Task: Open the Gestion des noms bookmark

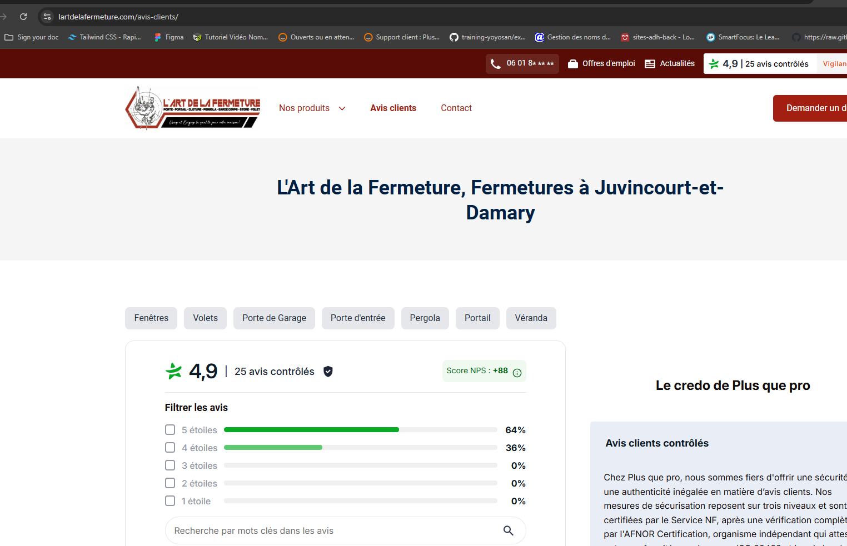Action: [x=573, y=37]
